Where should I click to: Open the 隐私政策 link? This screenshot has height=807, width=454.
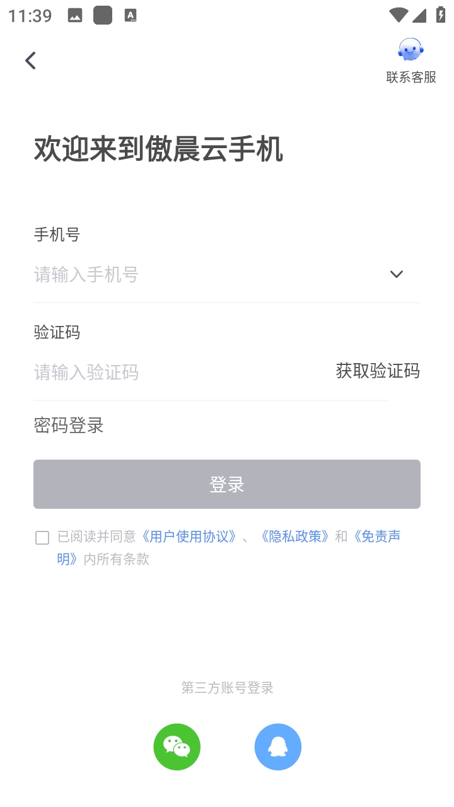pos(295,537)
